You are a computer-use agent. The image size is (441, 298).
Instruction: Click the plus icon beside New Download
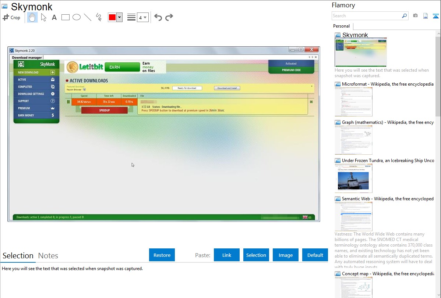53,72
